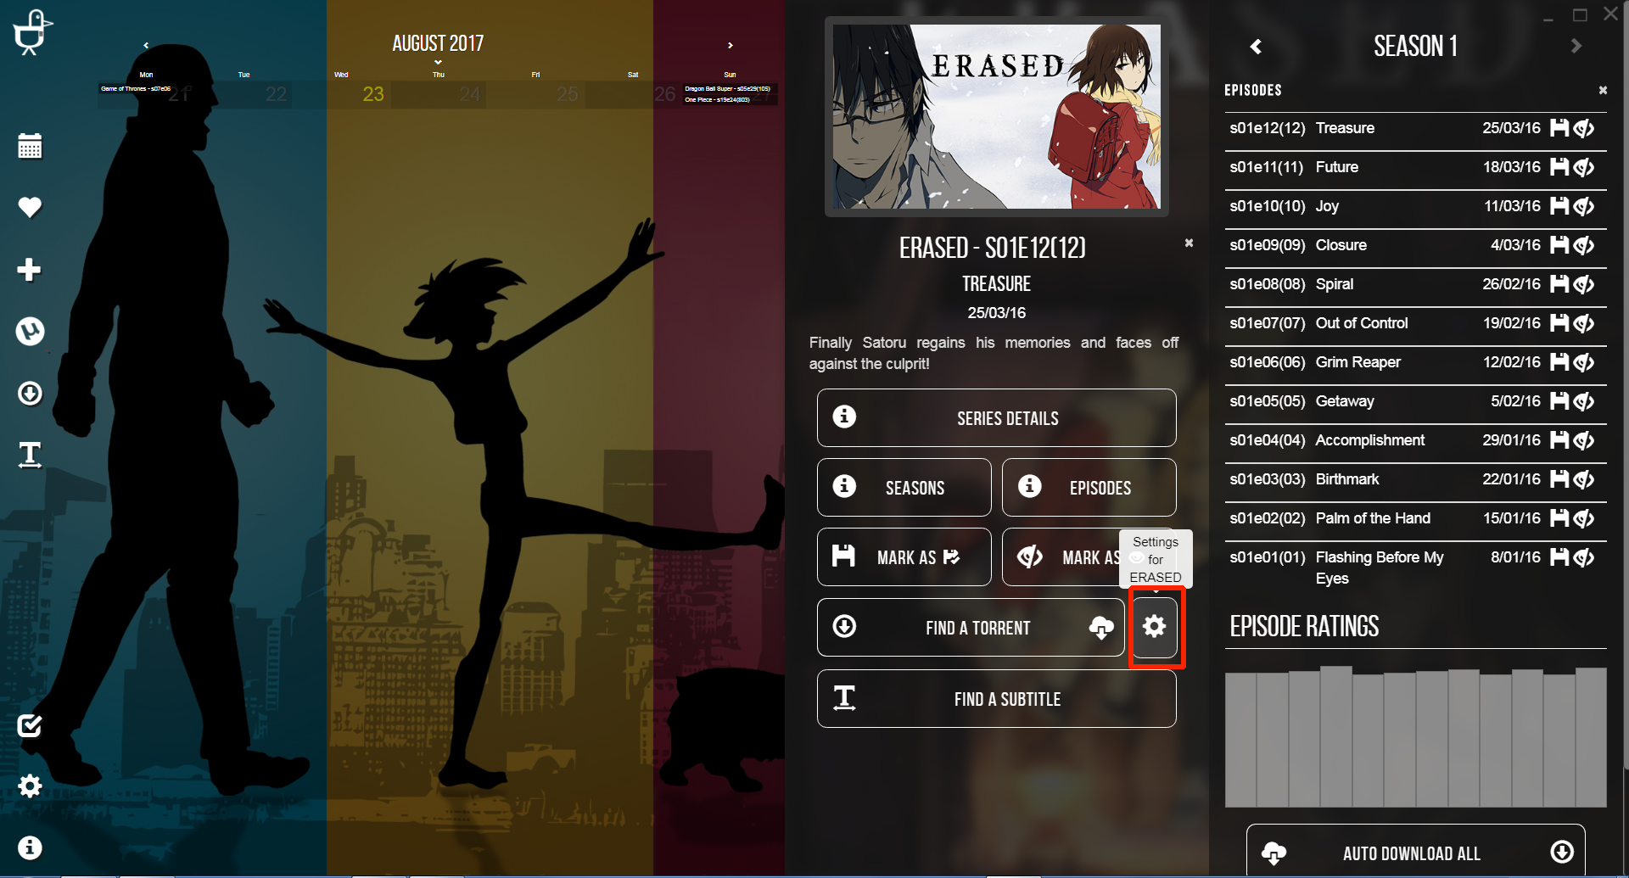The height and width of the screenshot is (878, 1629).
Task: Click the tallest episode ratings bar
Action: coord(1336,736)
